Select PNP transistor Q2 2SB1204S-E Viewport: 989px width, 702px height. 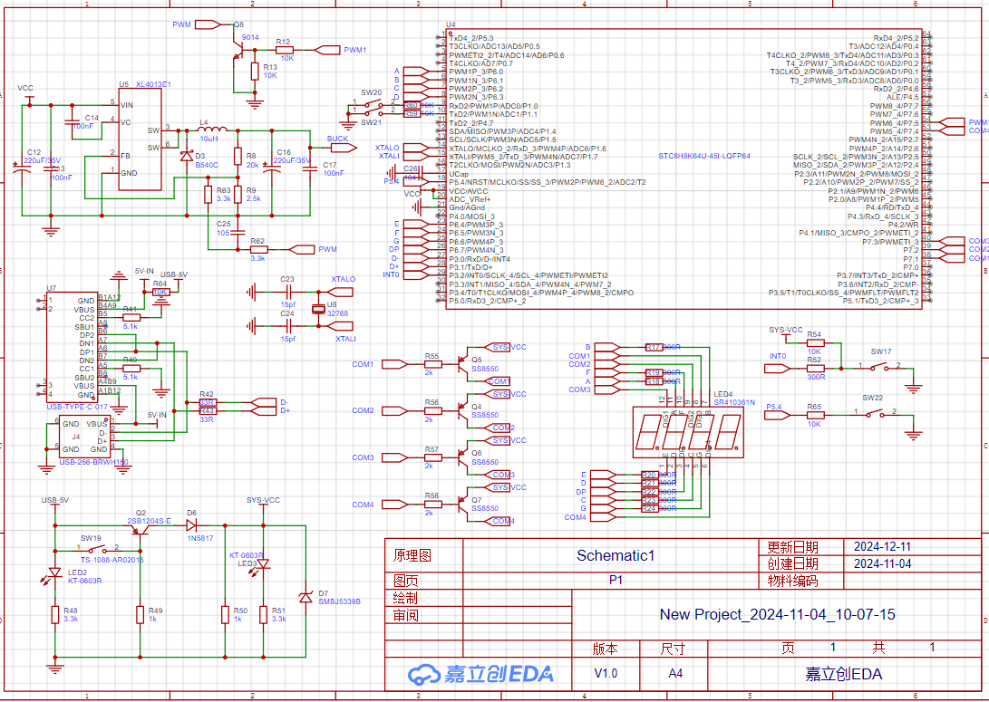pos(141,529)
